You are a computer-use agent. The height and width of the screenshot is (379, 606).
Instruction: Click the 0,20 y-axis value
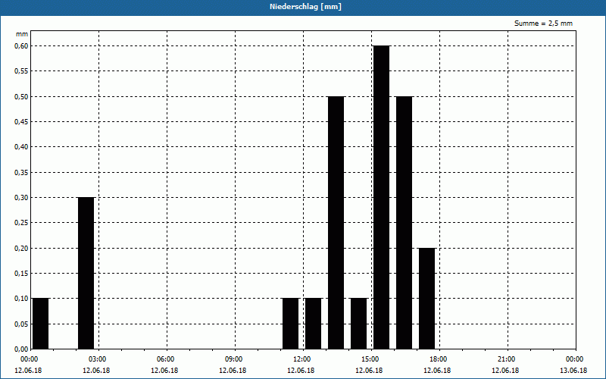point(22,249)
